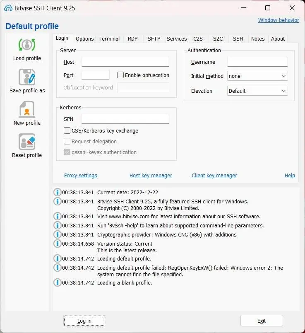
Task: Maximize the Bitvise SSH Client window
Action: 268,8
